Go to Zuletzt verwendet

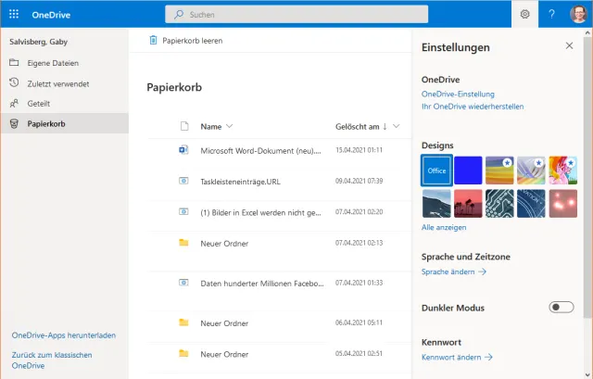pos(57,83)
